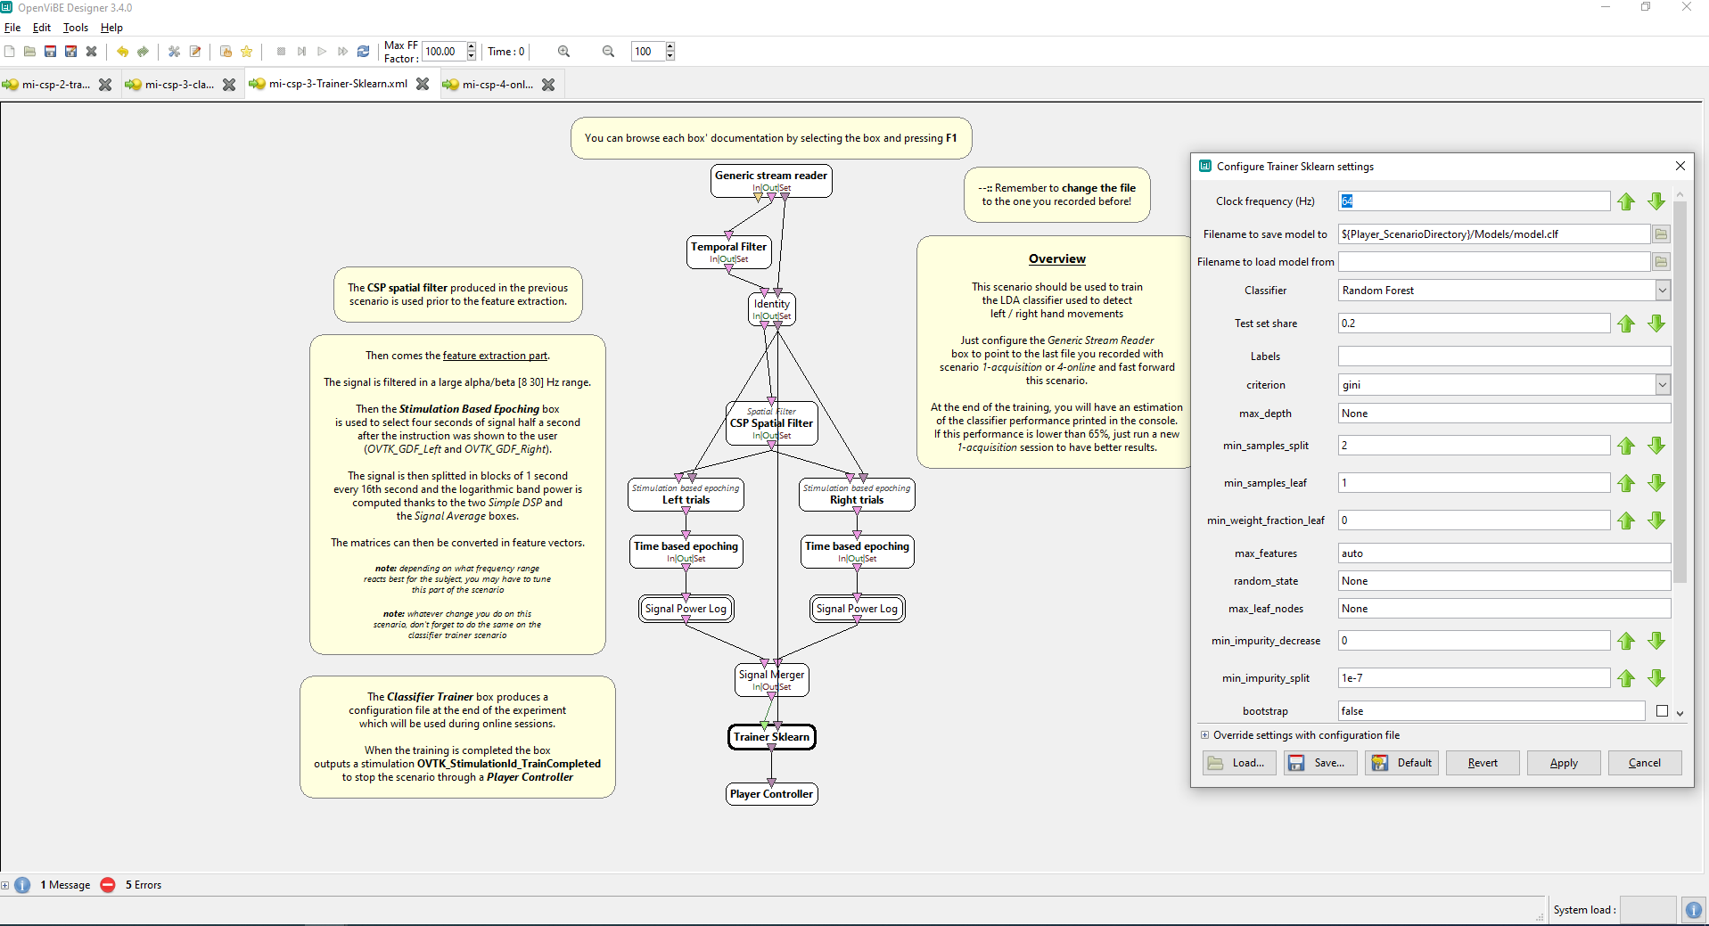Select the Generic stream reader box
Image resolution: width=1709 pixels, height=926 pixels.
point(771,179)
